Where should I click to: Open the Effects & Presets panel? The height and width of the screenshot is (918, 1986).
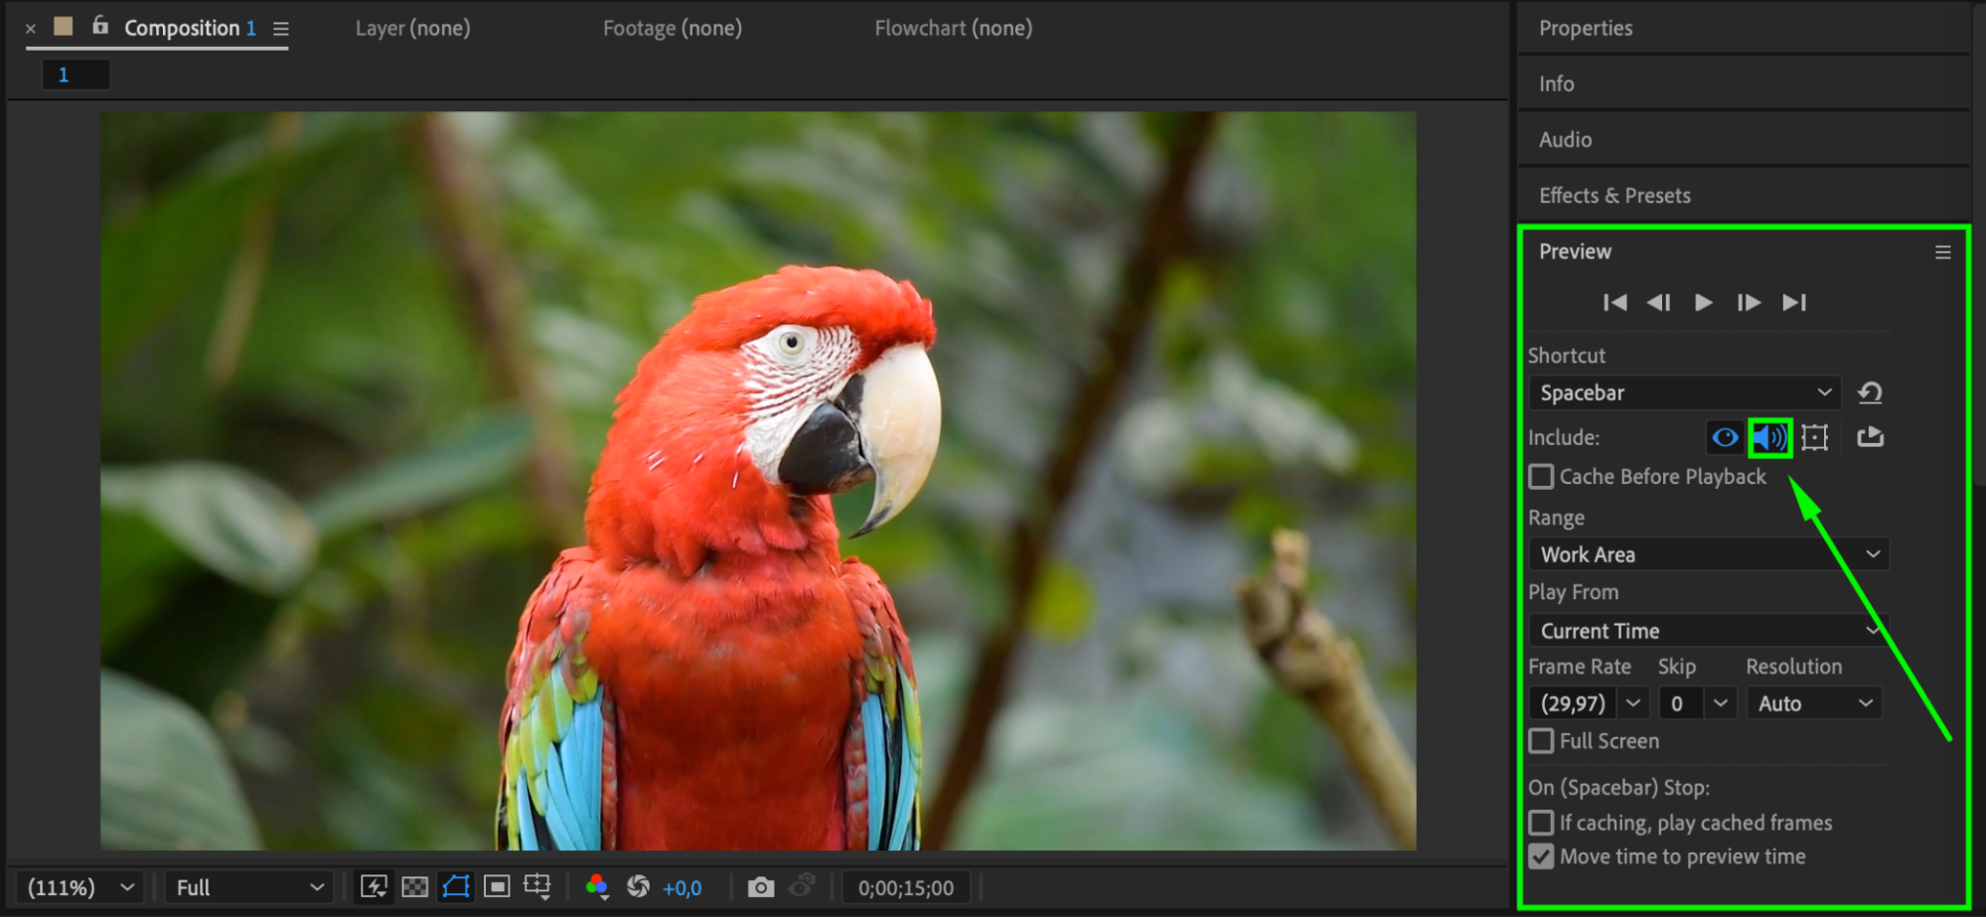point(1614,196)
